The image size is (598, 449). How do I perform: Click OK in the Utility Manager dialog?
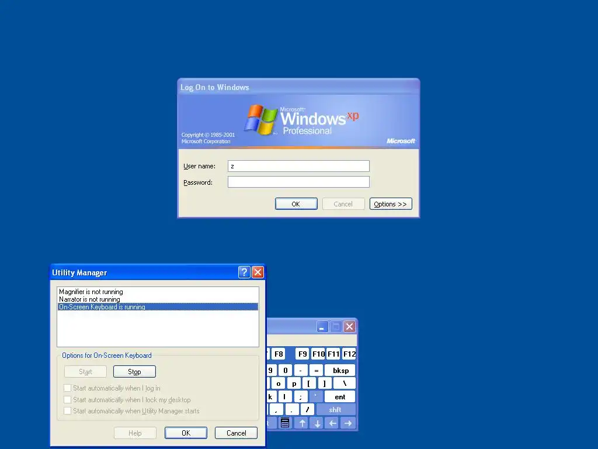(186, 433)
